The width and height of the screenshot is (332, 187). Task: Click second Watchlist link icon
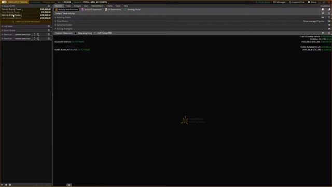coord(38,39)
